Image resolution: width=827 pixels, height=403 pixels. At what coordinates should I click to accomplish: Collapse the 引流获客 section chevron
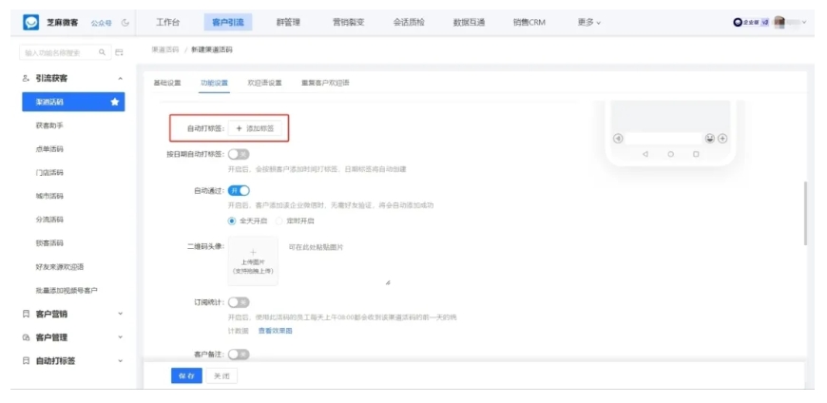pos(121,79)
